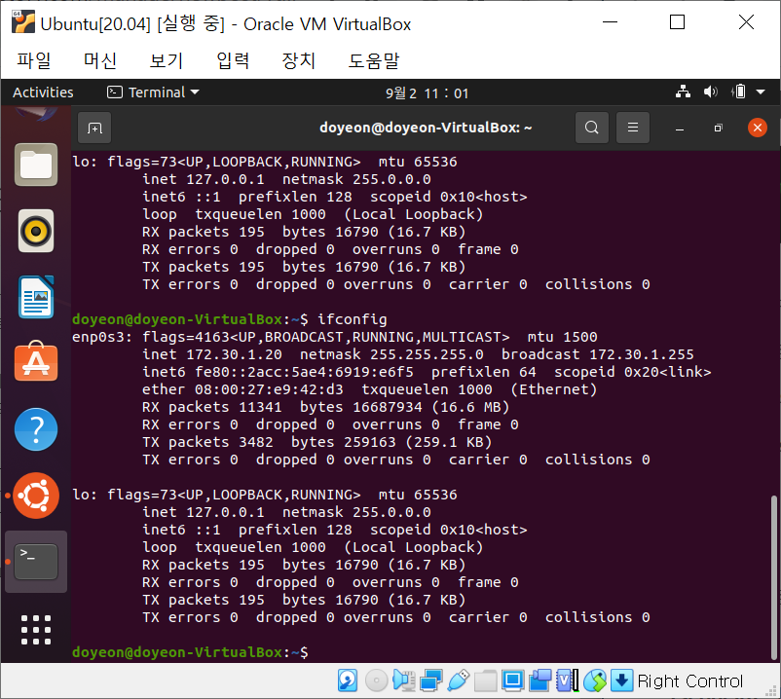Image resolution: width=781 pixels, height=699 pixels.
Task: Click the CPU virtualization status icon
Action: [x=568, y=681]
